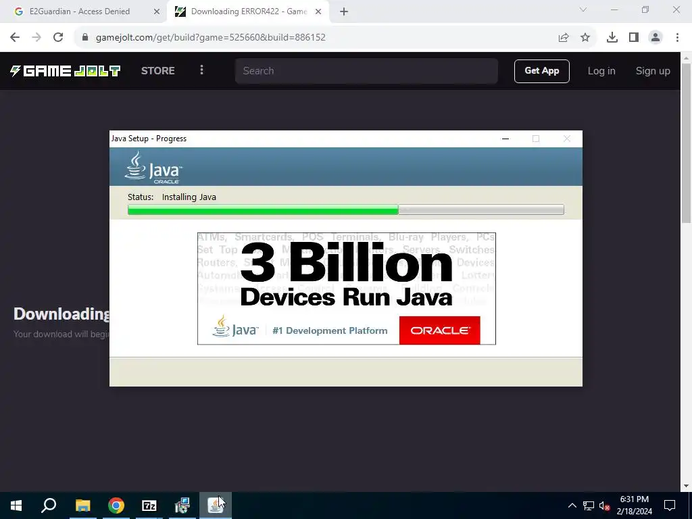Open 7-Zip from the taskbar
Image resolution: width=692 pixels, height=519 pixels.
pyautogui.click(x=149, y=505)
